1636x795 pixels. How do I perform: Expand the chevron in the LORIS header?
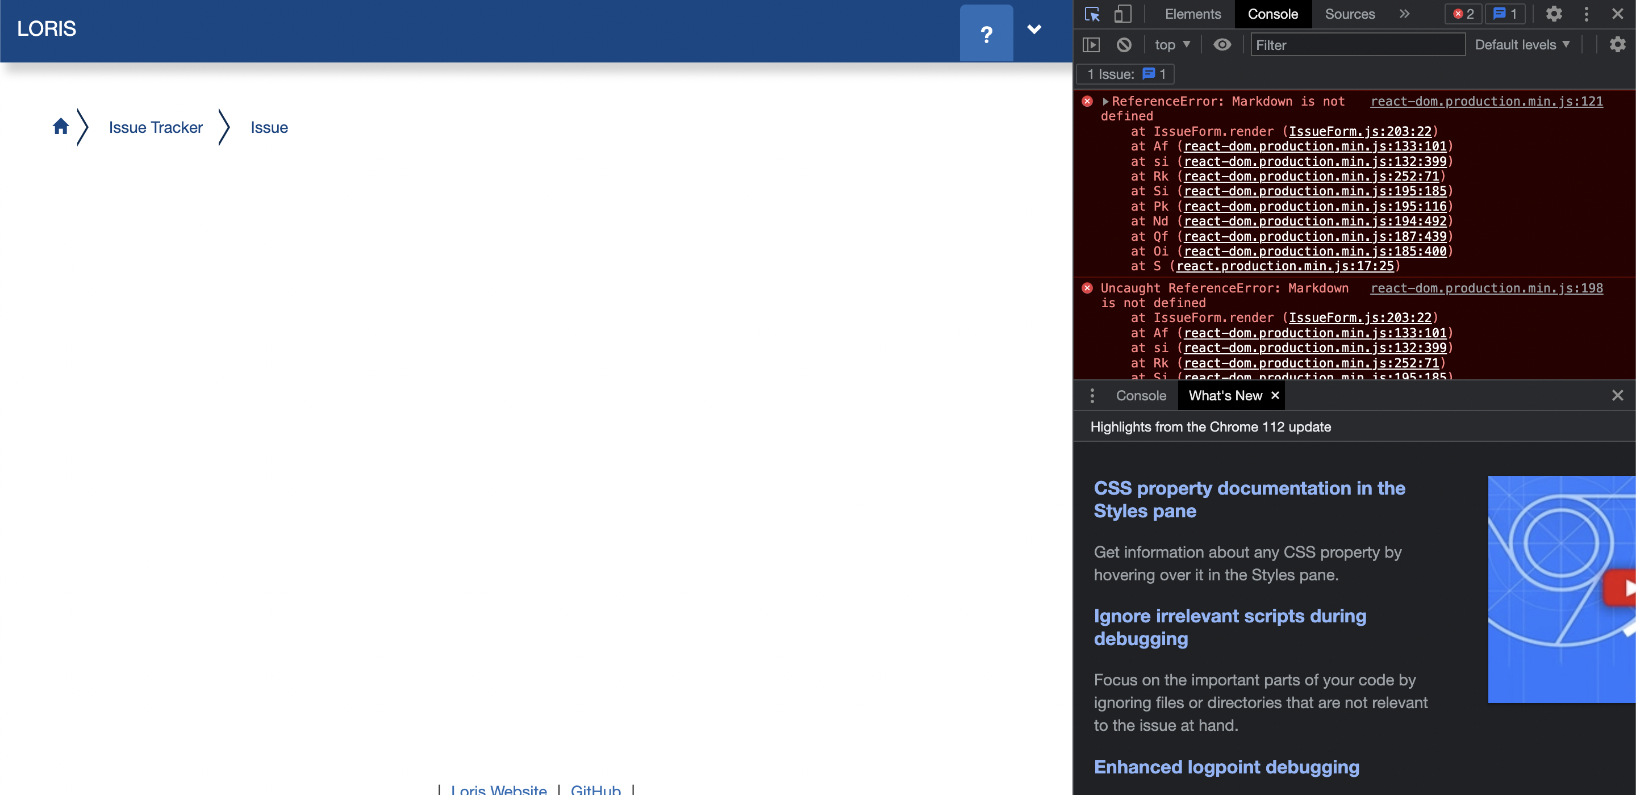(1034, 28)
